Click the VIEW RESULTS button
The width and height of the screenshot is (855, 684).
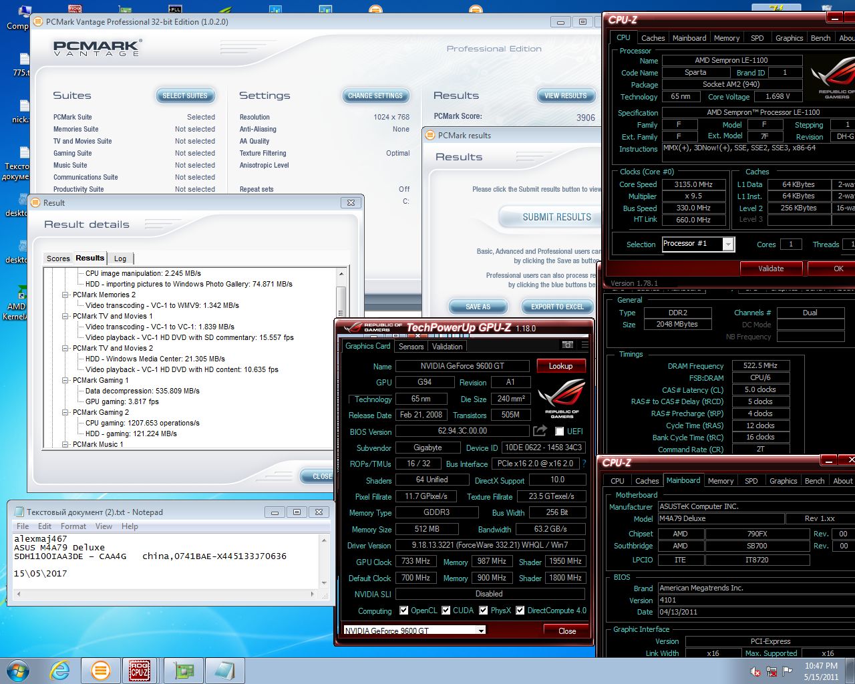click(x=565, y=96)
